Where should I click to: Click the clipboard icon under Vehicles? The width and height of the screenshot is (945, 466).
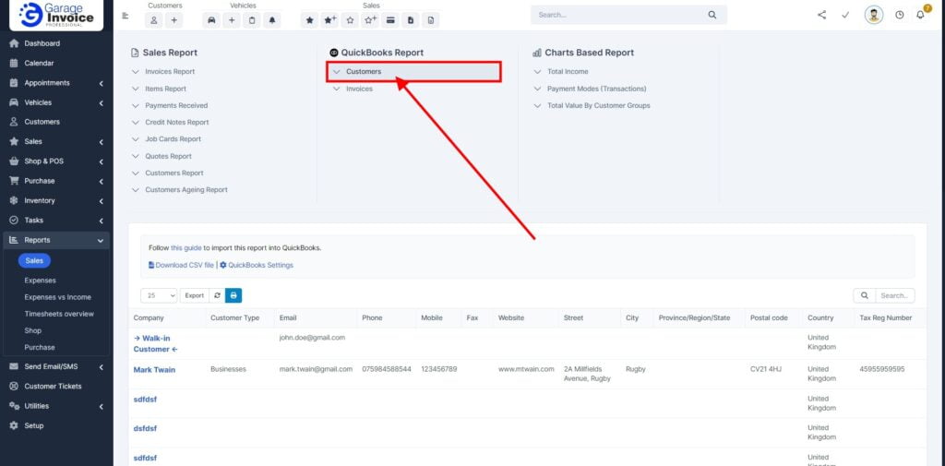252,20
